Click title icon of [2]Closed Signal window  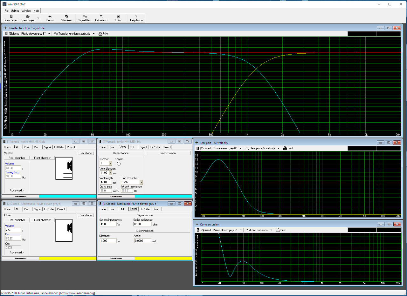coord(100,204)
